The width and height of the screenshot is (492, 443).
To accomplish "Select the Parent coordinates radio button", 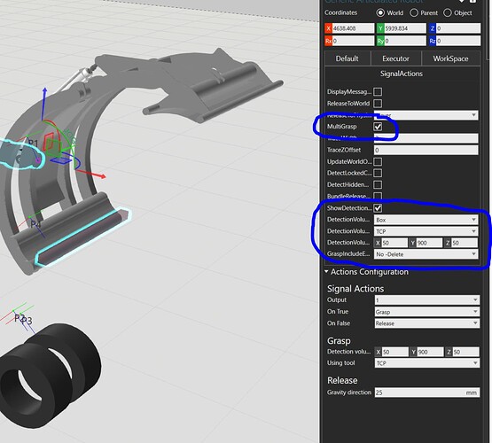I will tap(414, 13).
